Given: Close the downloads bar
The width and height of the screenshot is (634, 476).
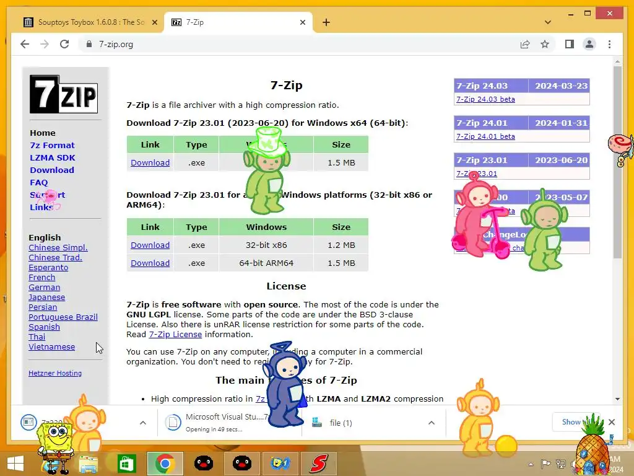Looking at the screenshot, I should [x=611, y=422].
